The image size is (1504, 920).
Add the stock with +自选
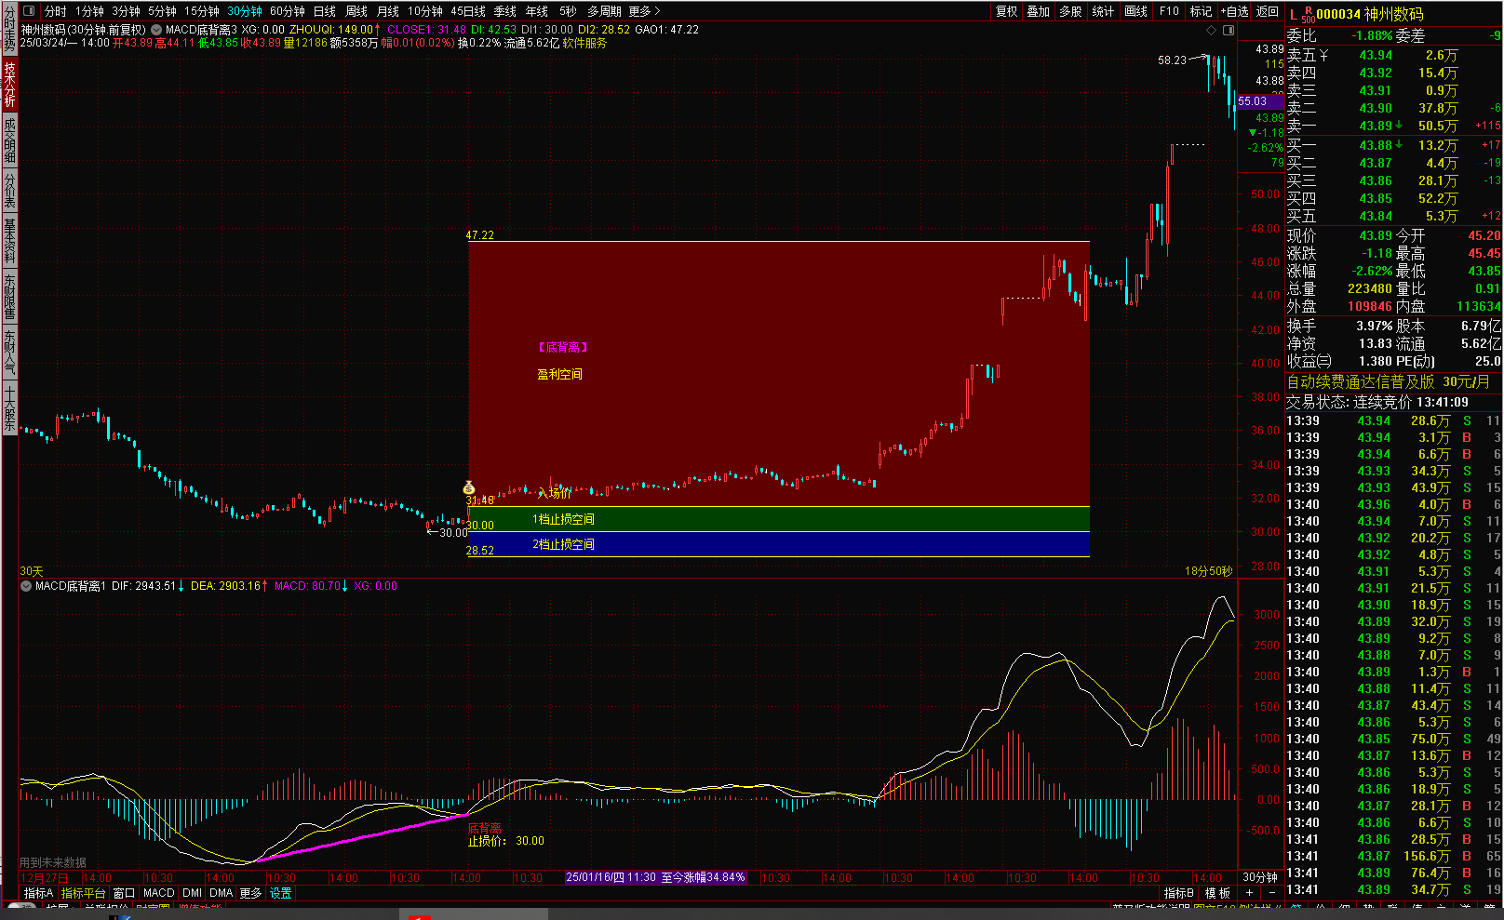point(1234,11)
